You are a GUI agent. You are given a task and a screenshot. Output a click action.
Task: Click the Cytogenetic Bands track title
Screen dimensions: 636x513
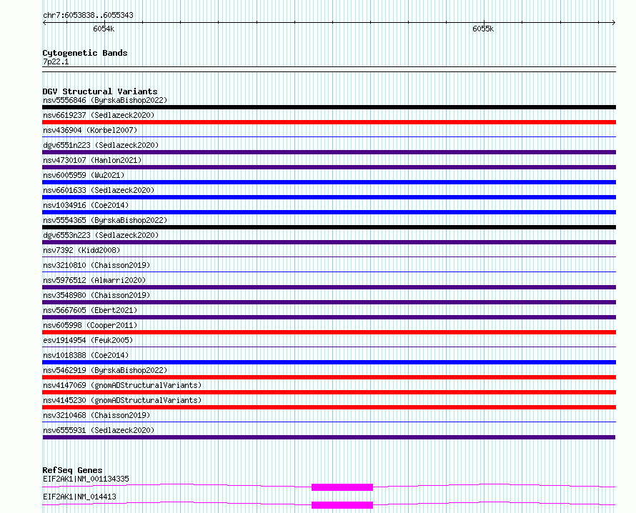[85, 53]
